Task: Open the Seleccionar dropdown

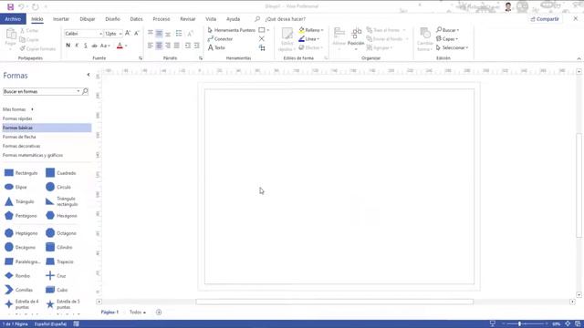Action: [x=452, y=47]
